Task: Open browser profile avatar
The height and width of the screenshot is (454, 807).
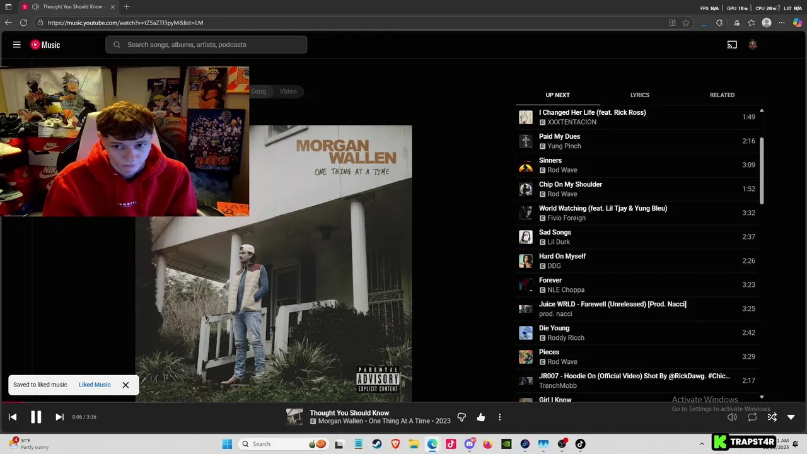Action: (767, 23)
